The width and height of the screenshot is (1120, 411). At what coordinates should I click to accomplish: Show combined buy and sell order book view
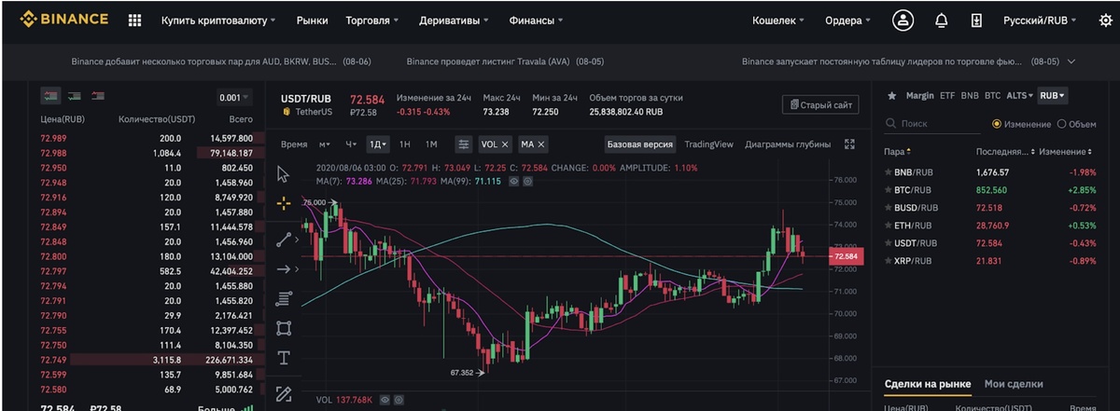50,96
